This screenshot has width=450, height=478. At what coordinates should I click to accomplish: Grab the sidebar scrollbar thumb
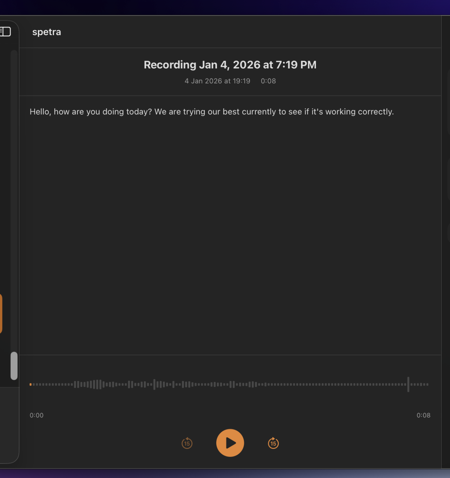14,366
